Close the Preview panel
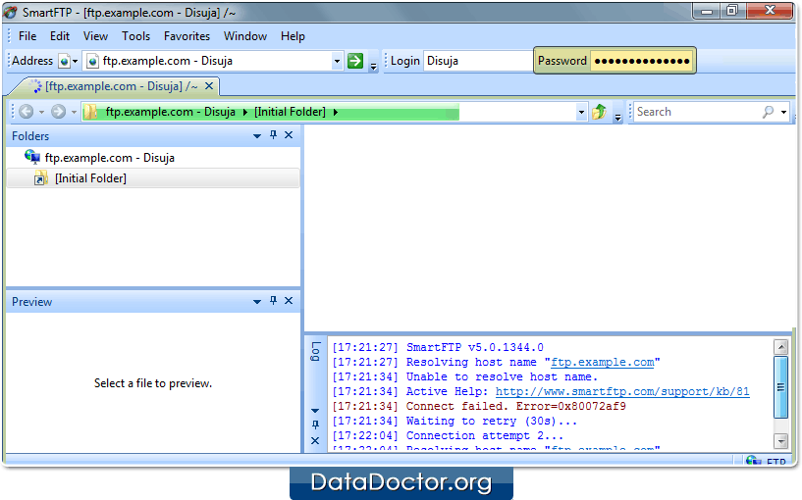 tap(289, 301)
